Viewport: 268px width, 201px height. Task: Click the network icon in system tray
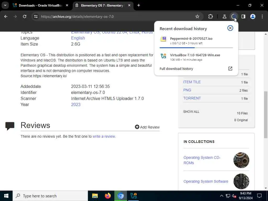tap(228, 196)
